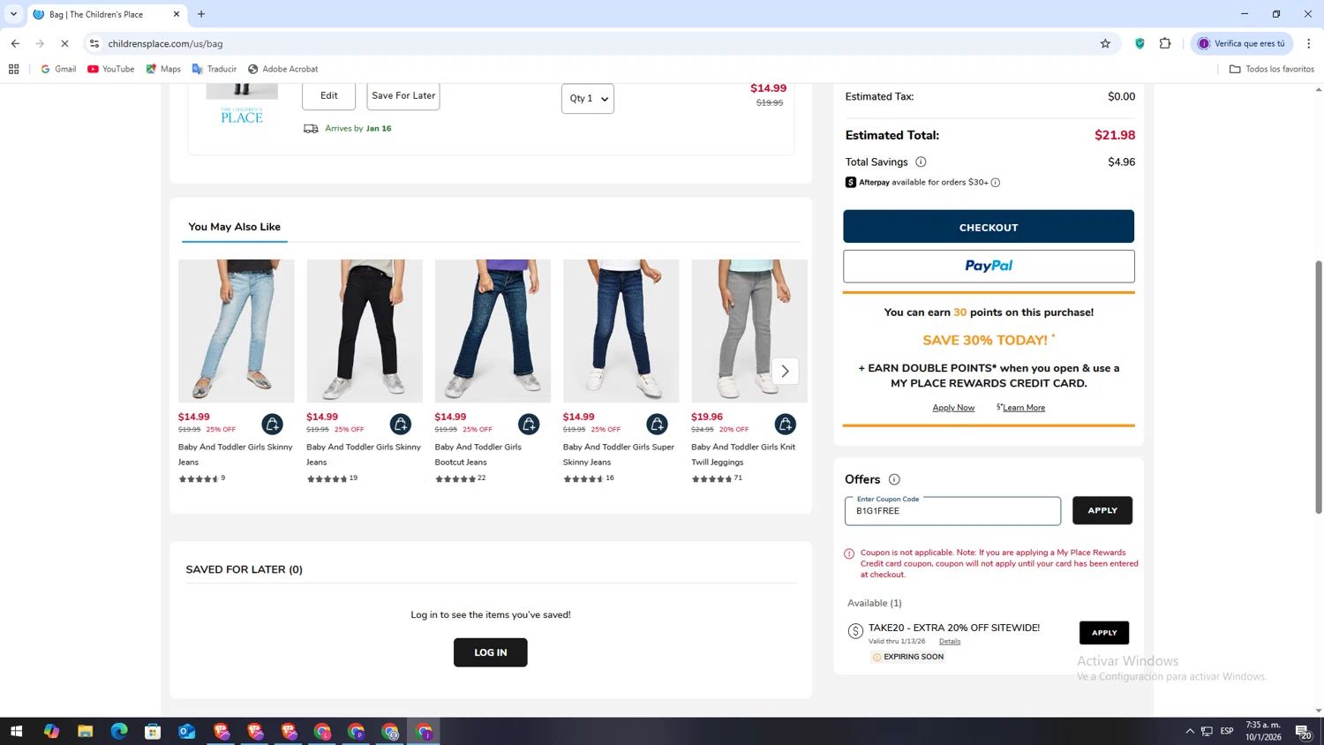Open Gmail bookmark
This screenshot has width=1324, height=745.
point(58,69)
